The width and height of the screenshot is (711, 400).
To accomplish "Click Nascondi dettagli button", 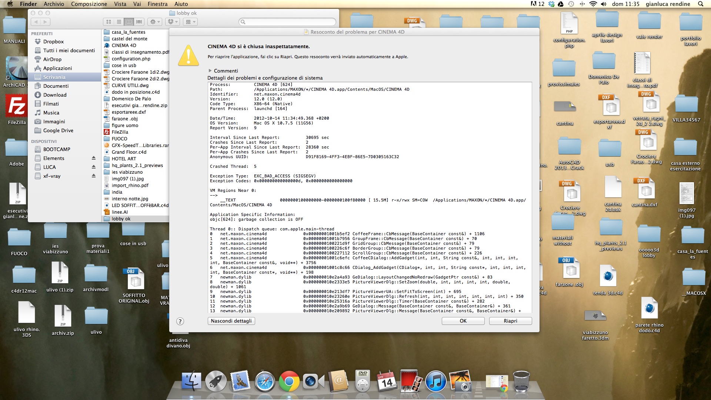I will tap(231, 321).
